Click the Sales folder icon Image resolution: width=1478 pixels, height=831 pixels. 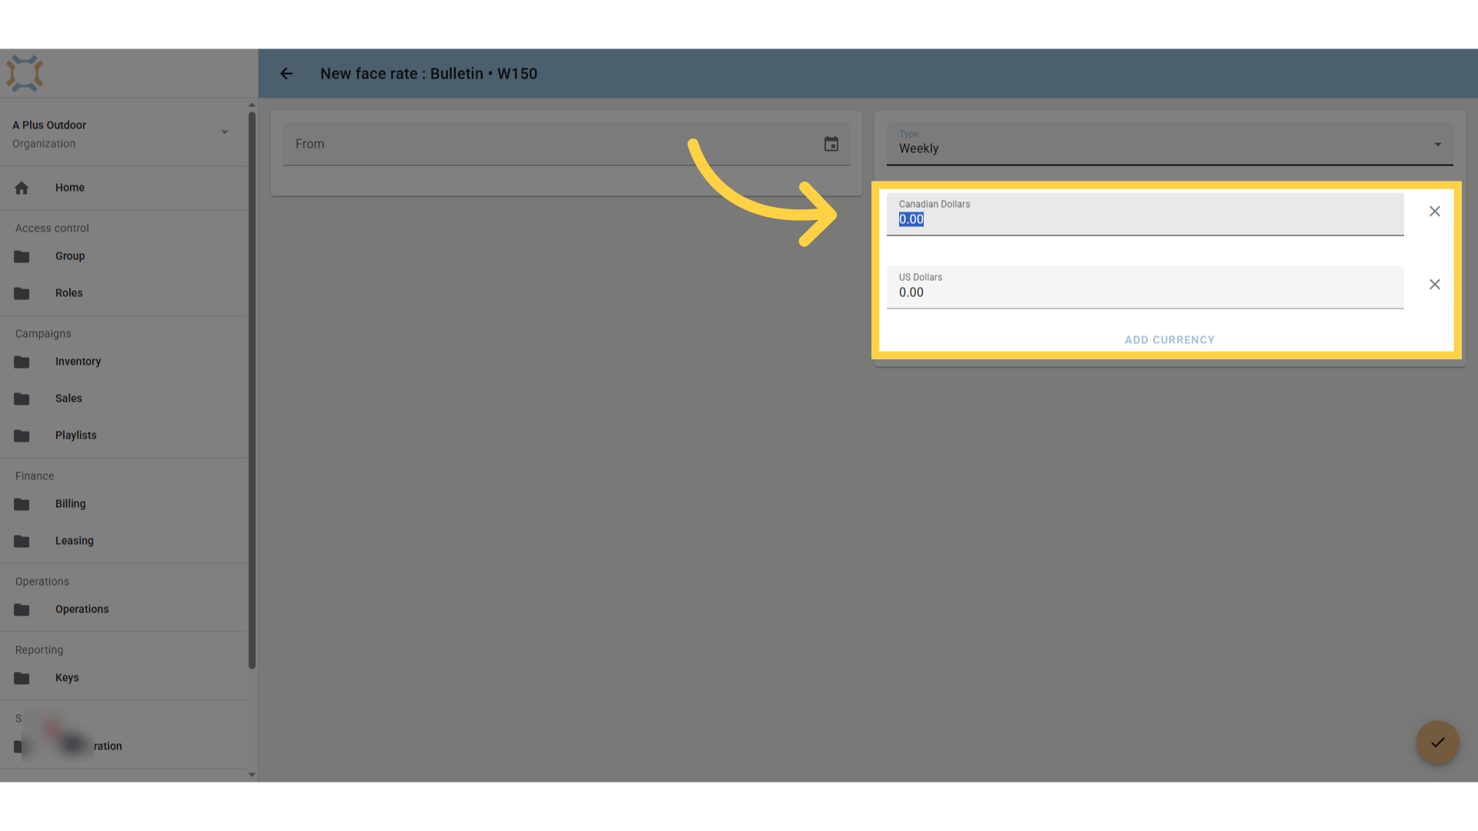[x=22, y=399]
